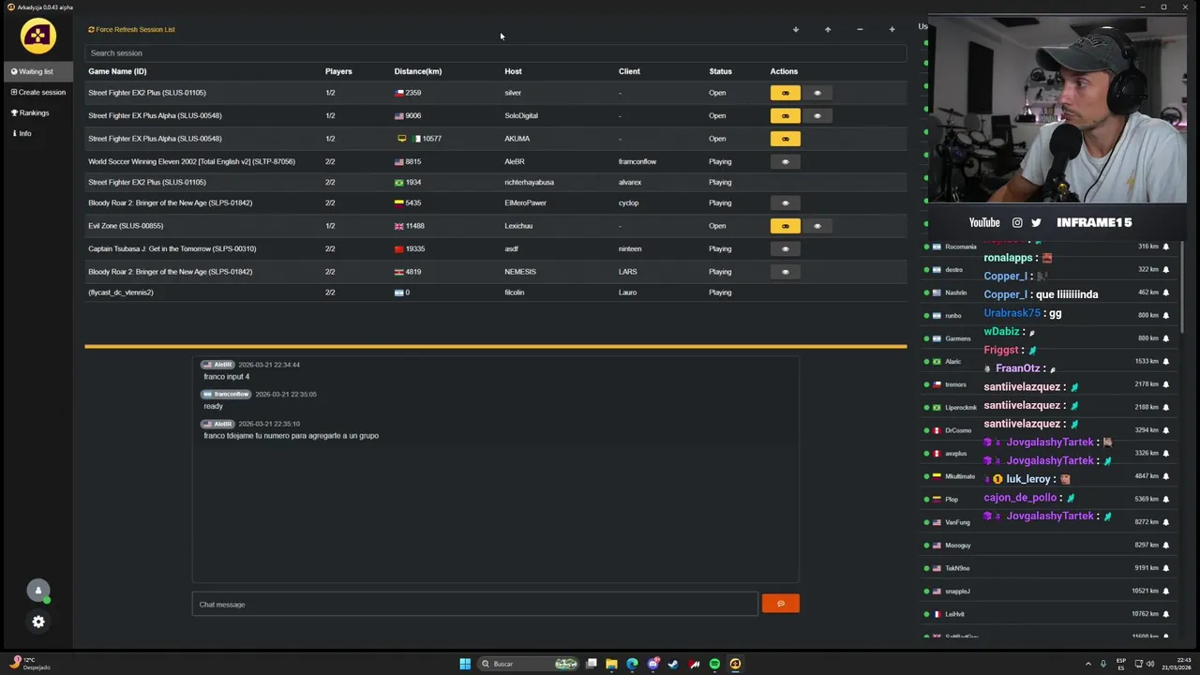Open Microsoft Edge from the taskbar

[x=632, y=664]
